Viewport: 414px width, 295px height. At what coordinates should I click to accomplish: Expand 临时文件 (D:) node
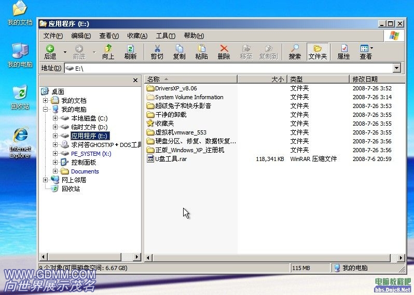pyautogui.click(x=55, y=127)
